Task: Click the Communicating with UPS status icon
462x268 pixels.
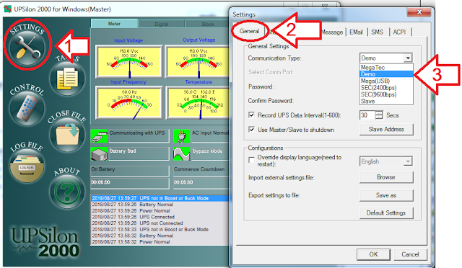Action: [99, 136]
